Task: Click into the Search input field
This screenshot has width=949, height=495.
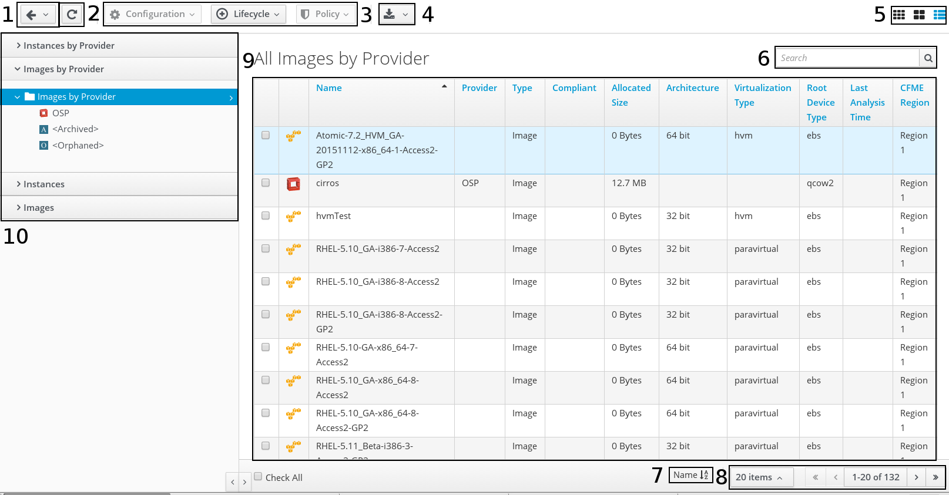Action: tap(847, 58)
